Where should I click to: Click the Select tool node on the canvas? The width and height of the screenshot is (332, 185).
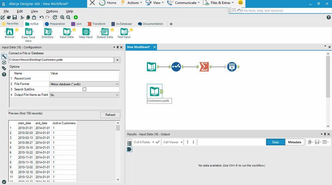(176, 67)
